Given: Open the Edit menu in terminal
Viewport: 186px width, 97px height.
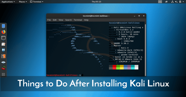Looking at the screenshot, I should tap(55, 20).
